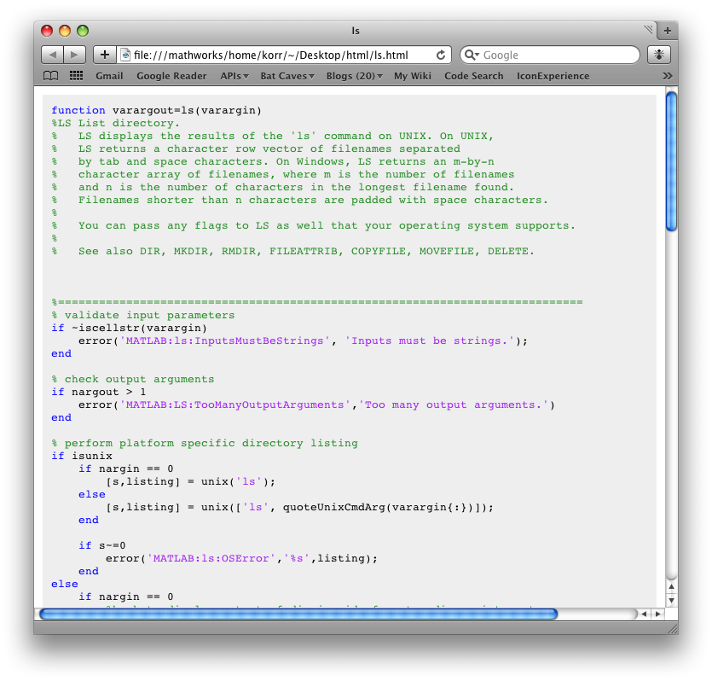
Task: Open the Google Reader bookmark
Action: coord(171,76)
